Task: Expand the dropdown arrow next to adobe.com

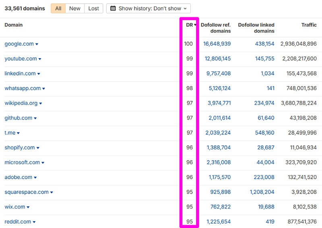Action: pyautogui.click(x=35, y=178)
